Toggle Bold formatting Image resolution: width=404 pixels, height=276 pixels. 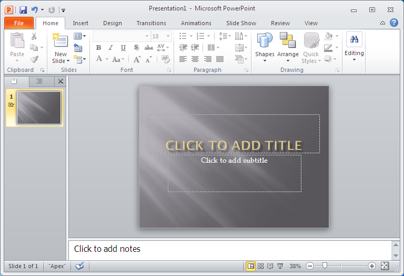[98, 48]
